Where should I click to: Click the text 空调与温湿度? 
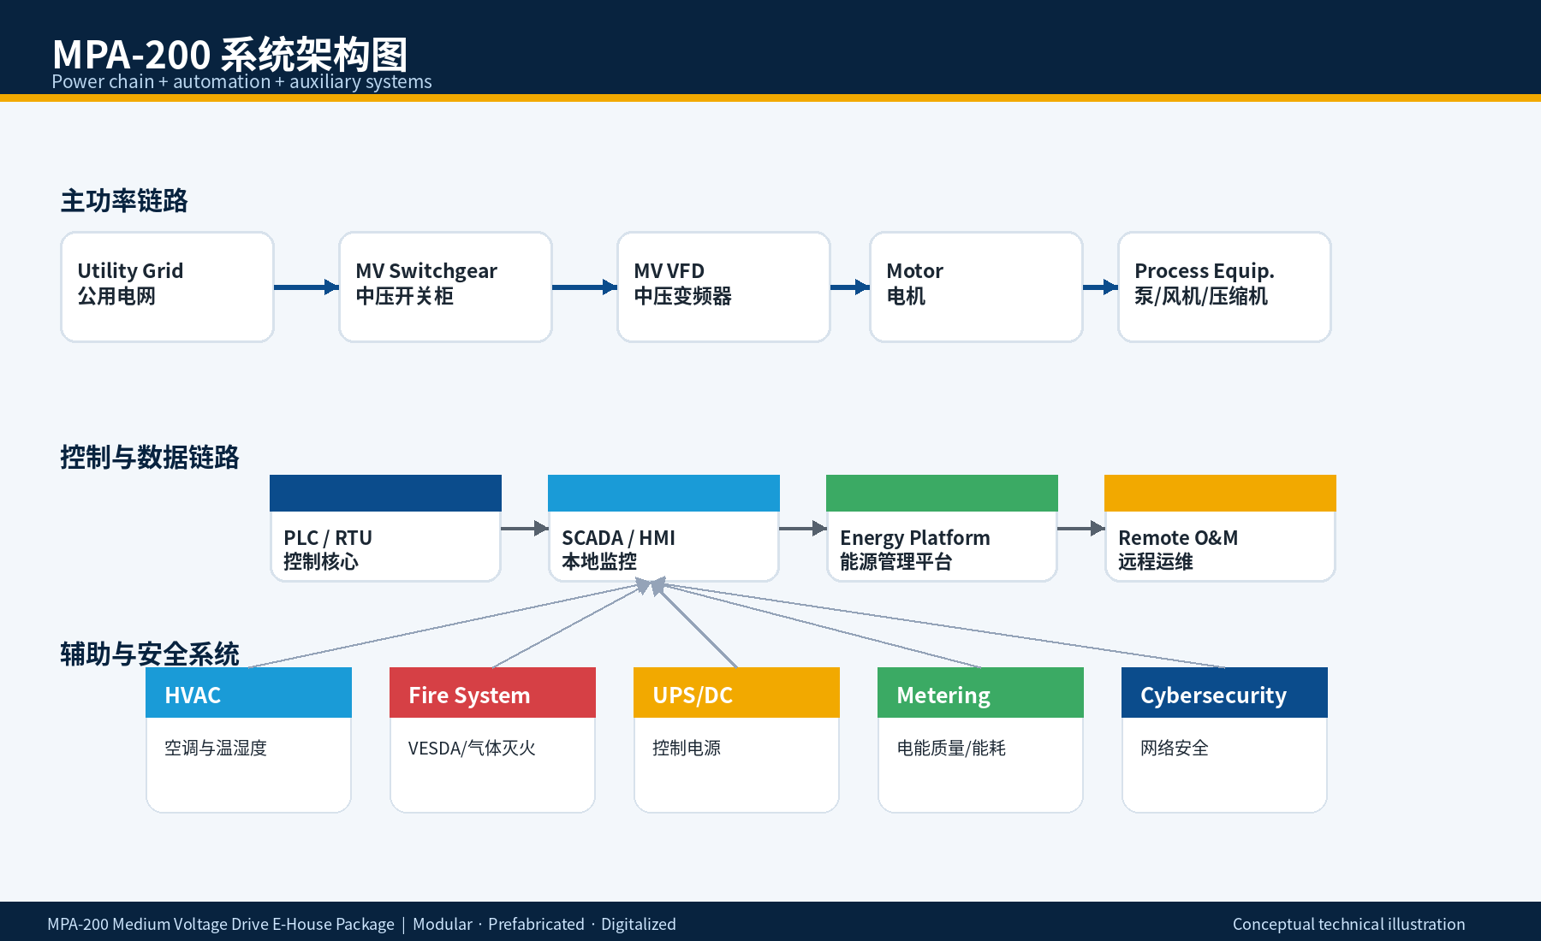click(216, 748)
